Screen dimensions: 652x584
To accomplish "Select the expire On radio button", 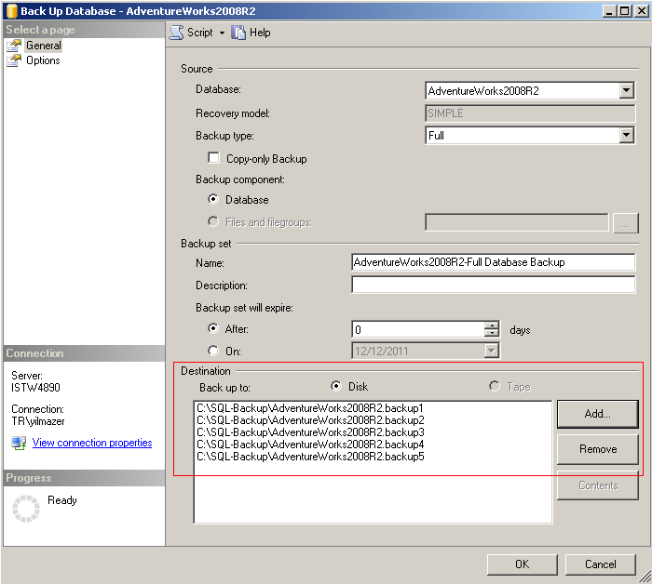I will pos(213,351).
